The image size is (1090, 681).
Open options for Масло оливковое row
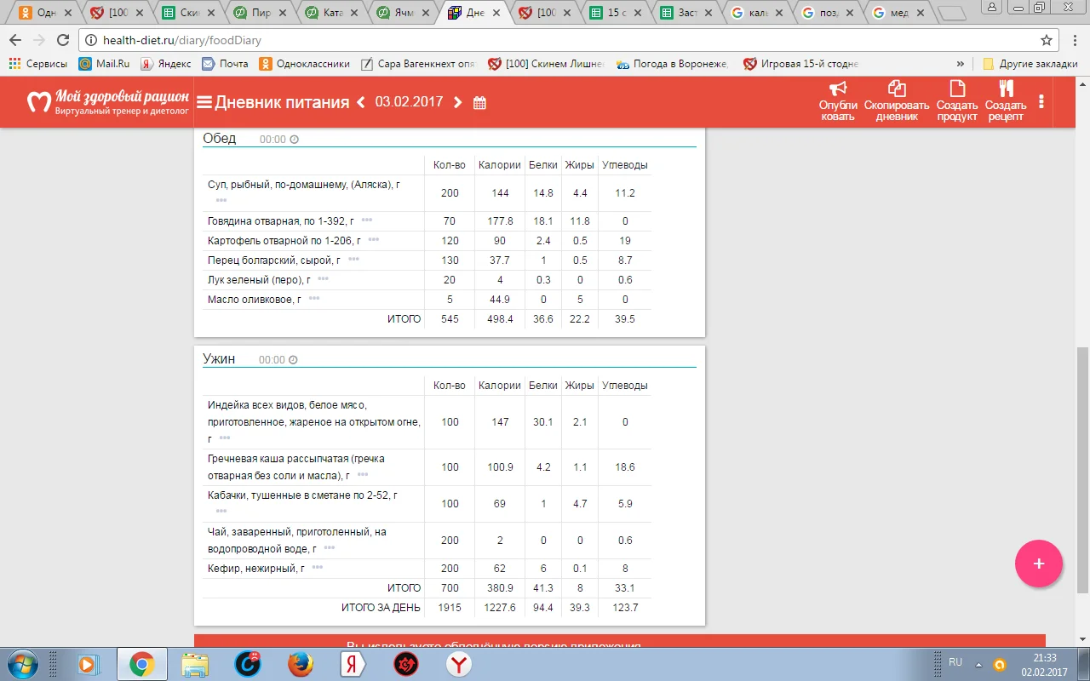pyautogui.click(x=314, y=299)
